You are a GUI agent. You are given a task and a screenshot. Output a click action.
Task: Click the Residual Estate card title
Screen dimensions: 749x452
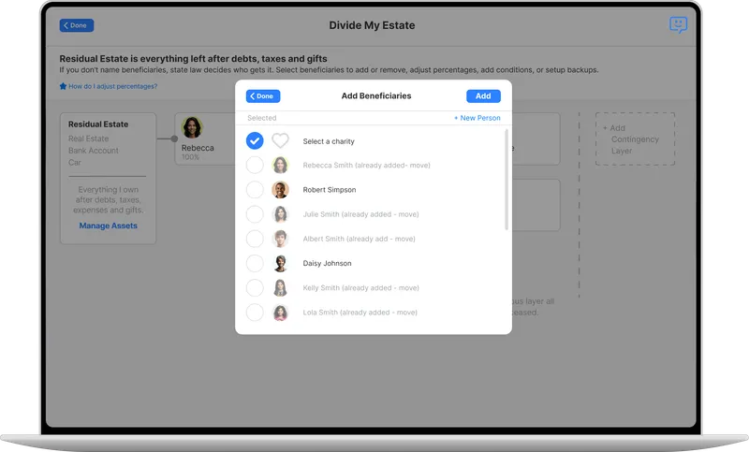pos(98,124)
